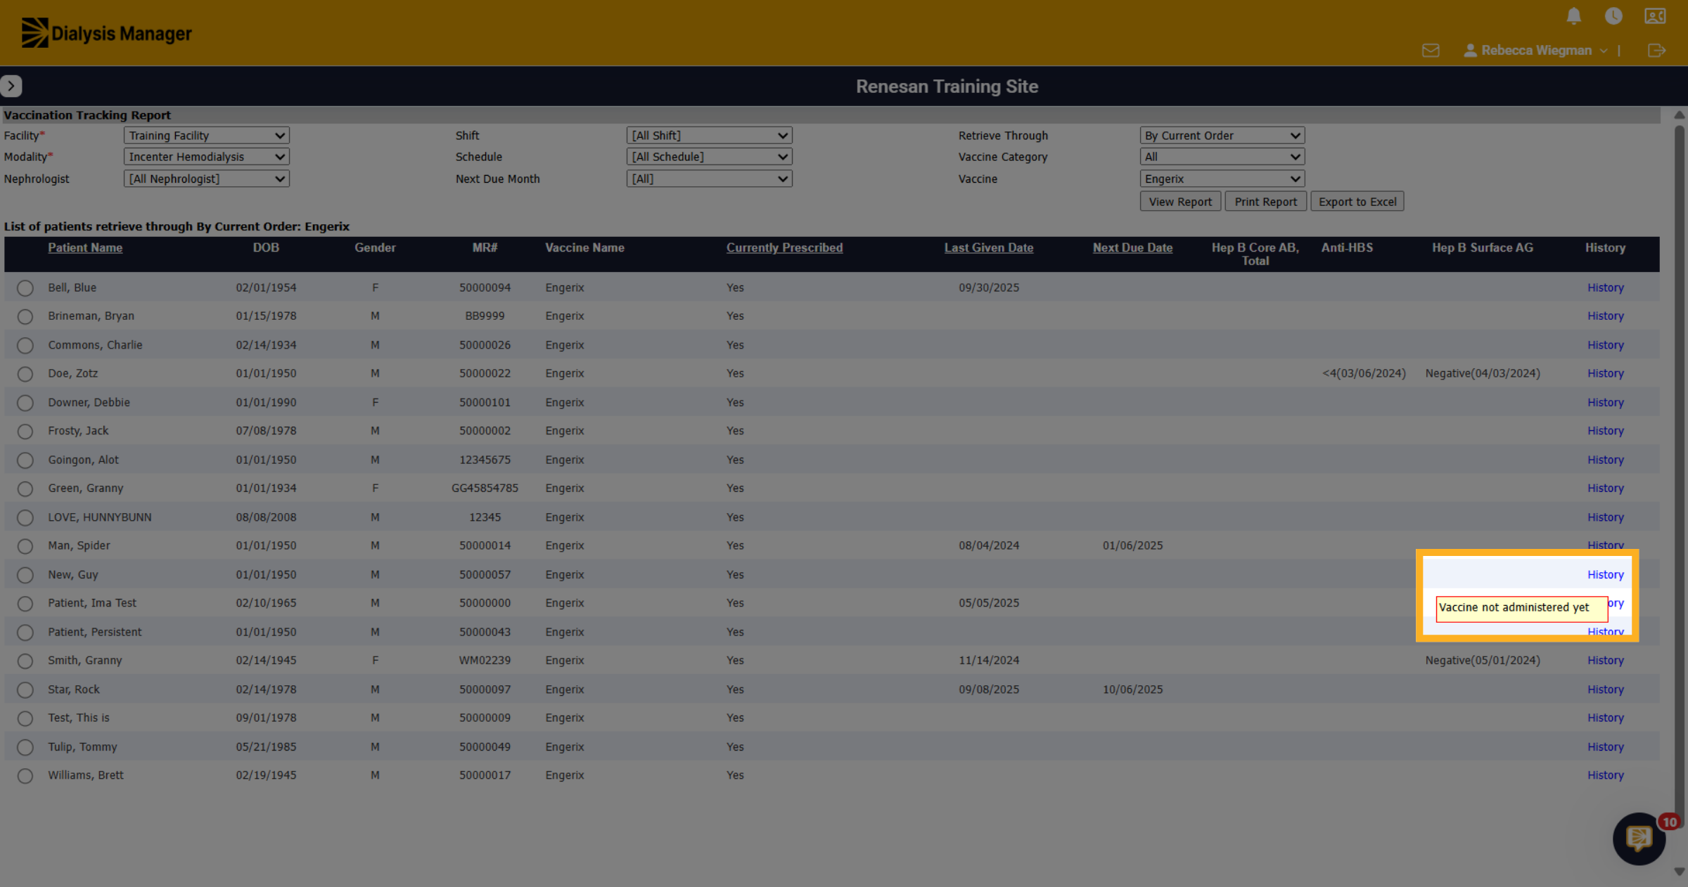Click the vertical scrollbar down arrow
Screen dimensions: 1688x887
click(1680, 872)
